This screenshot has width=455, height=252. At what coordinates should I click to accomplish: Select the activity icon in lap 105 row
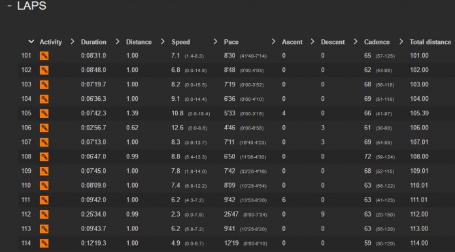point(44,113)
